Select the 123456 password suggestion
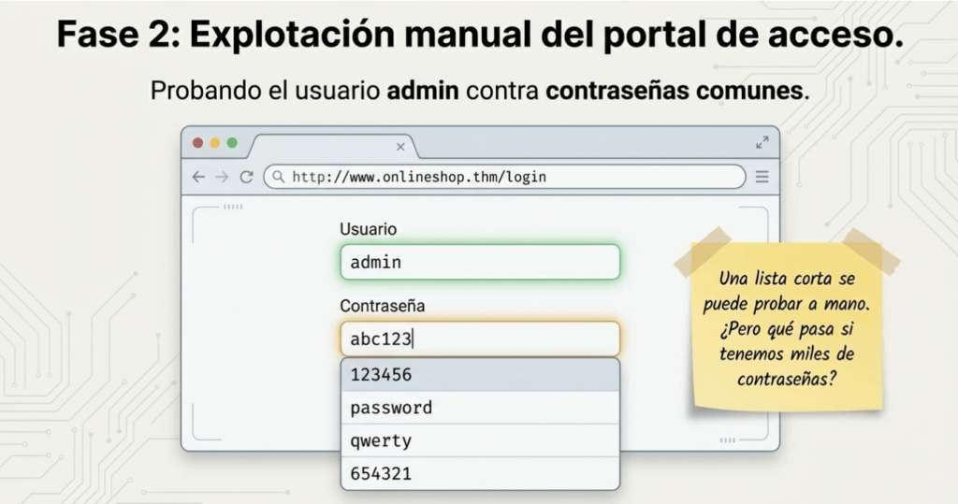This screenshot has height=504, width=958. coord(480,375)
